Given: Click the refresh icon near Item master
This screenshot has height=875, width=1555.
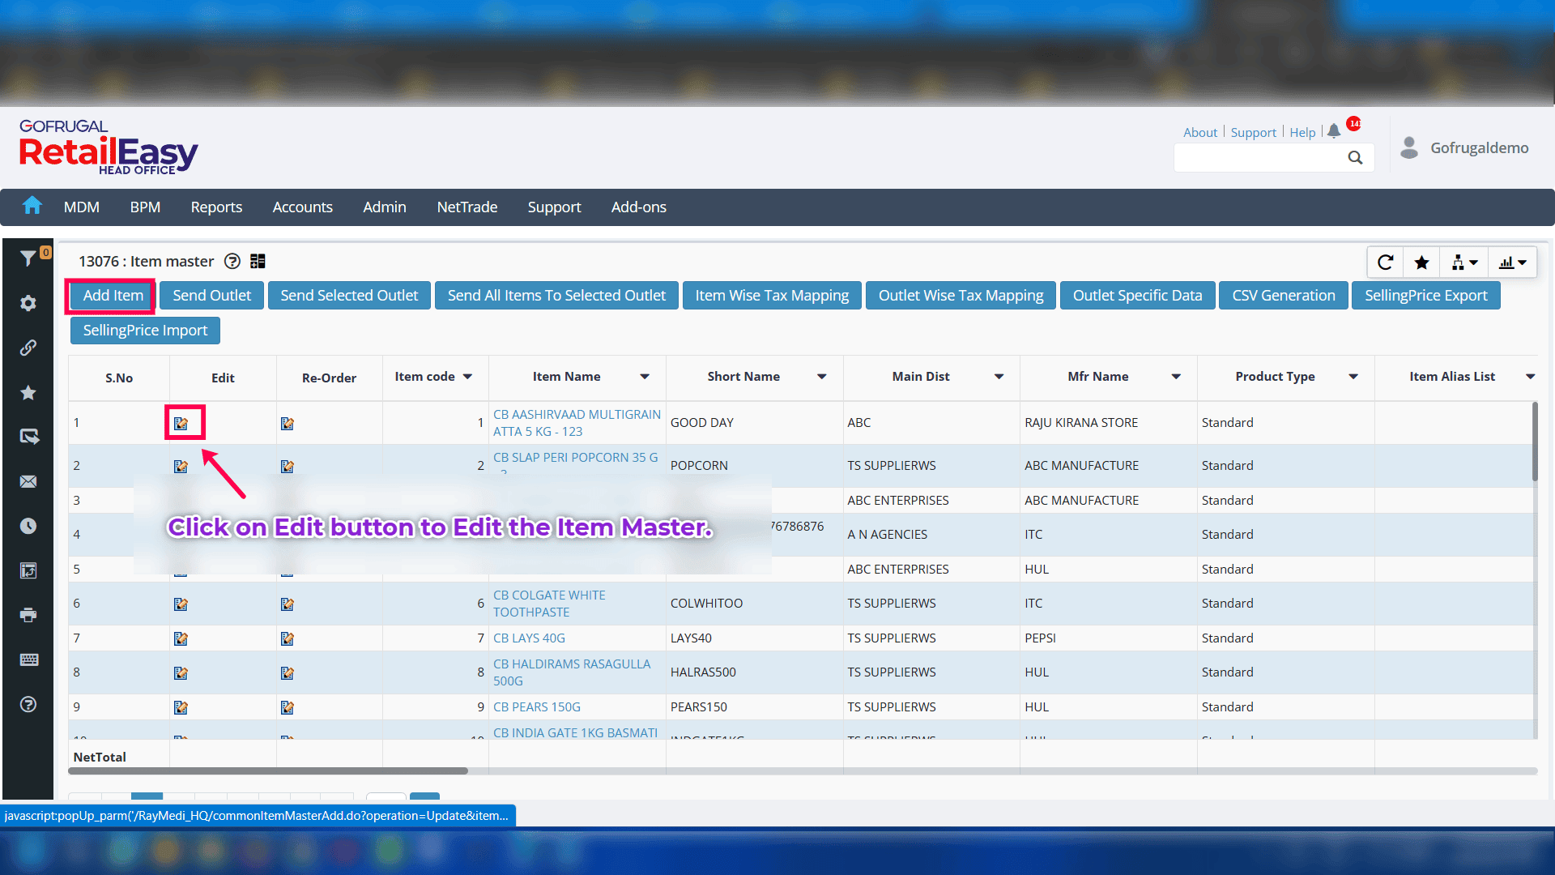Looking at the screenshot, I should tap(1386, 262).
